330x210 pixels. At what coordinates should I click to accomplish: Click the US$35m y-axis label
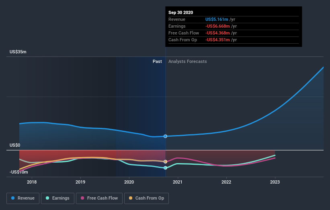pyautogui.click(x=18, y=52)
